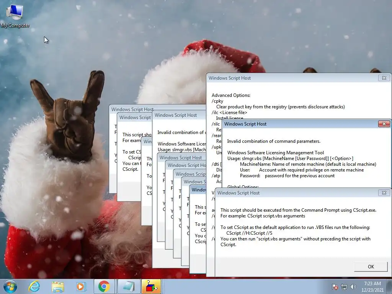
Task: Open the Windows Start menu orb
Action: click(x=10, y=286)
